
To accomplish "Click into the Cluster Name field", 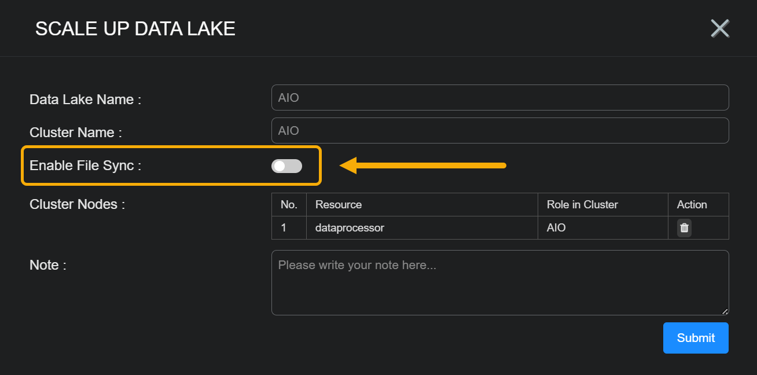I will 499,131.
